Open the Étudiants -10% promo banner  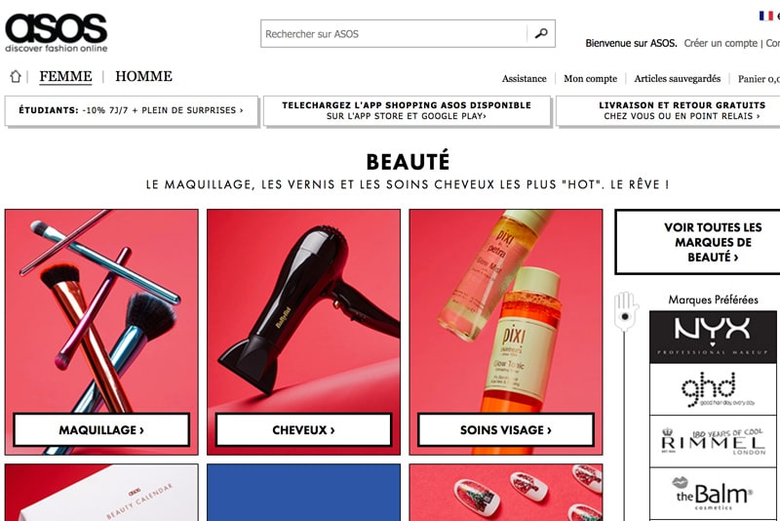[x=132, y=110]
